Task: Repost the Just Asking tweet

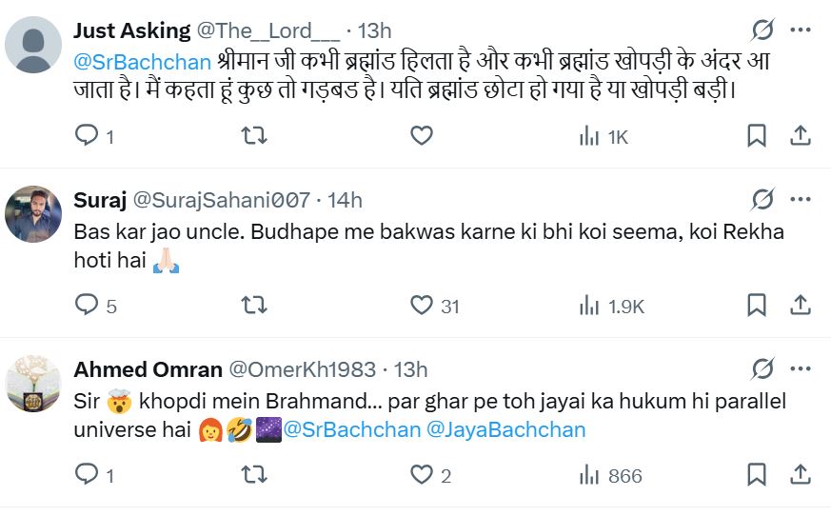Action: click(254, 136)
